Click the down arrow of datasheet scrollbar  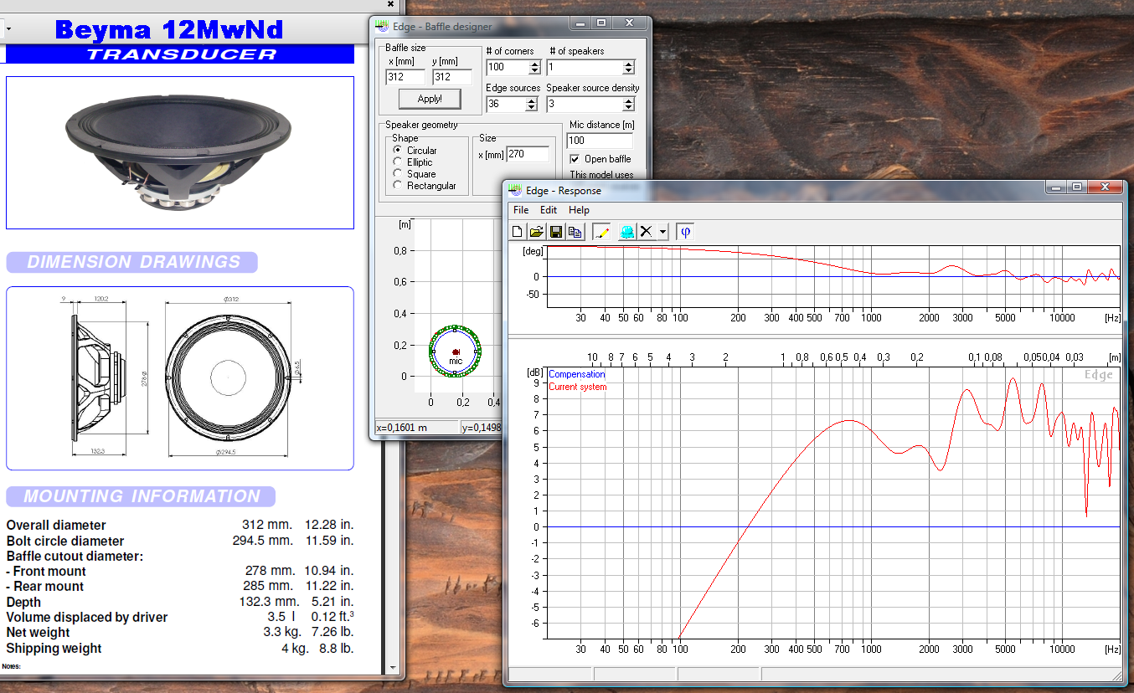pyautogui.click(x=393, y=668)
